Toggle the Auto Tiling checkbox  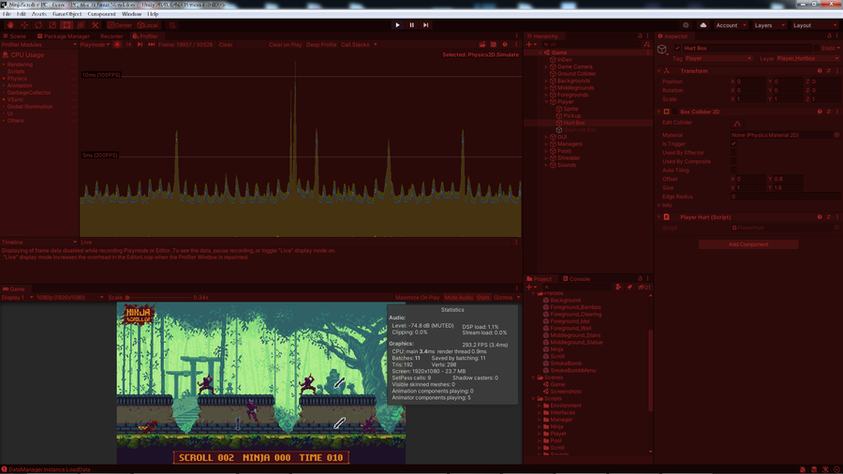coord(733,170)
